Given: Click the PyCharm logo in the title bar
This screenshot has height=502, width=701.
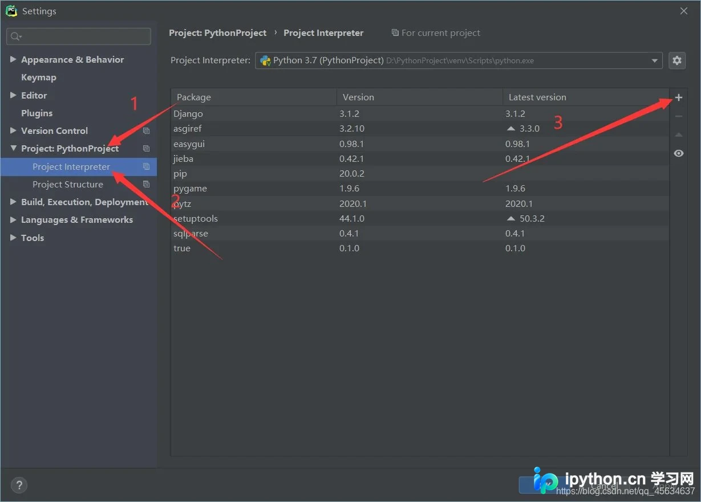Looking at the screenshot, I should 11,11.
